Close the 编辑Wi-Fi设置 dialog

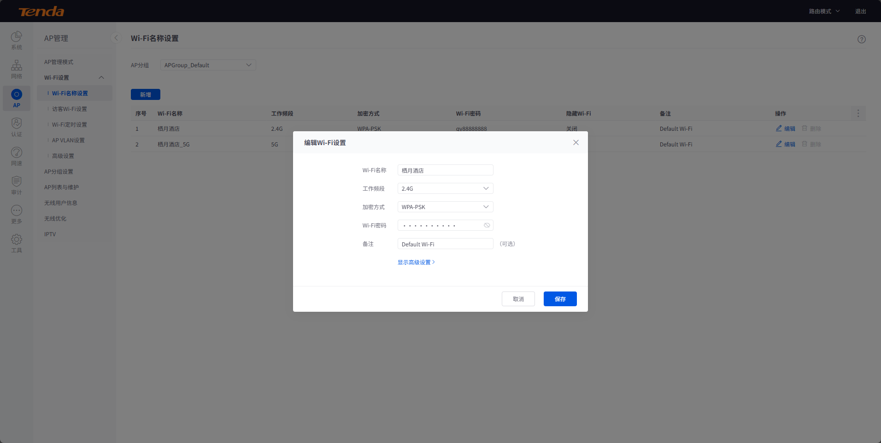[576, 142]
